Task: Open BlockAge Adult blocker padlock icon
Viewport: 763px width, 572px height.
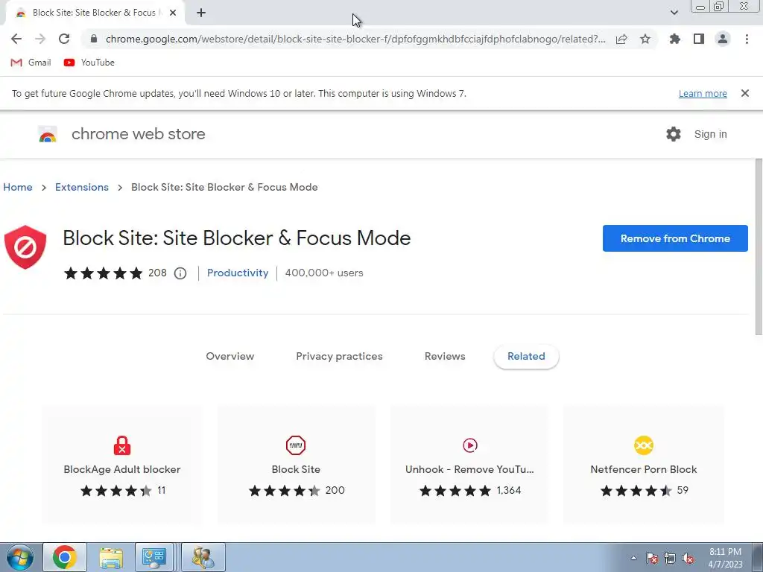Action: tap(122, 445)
